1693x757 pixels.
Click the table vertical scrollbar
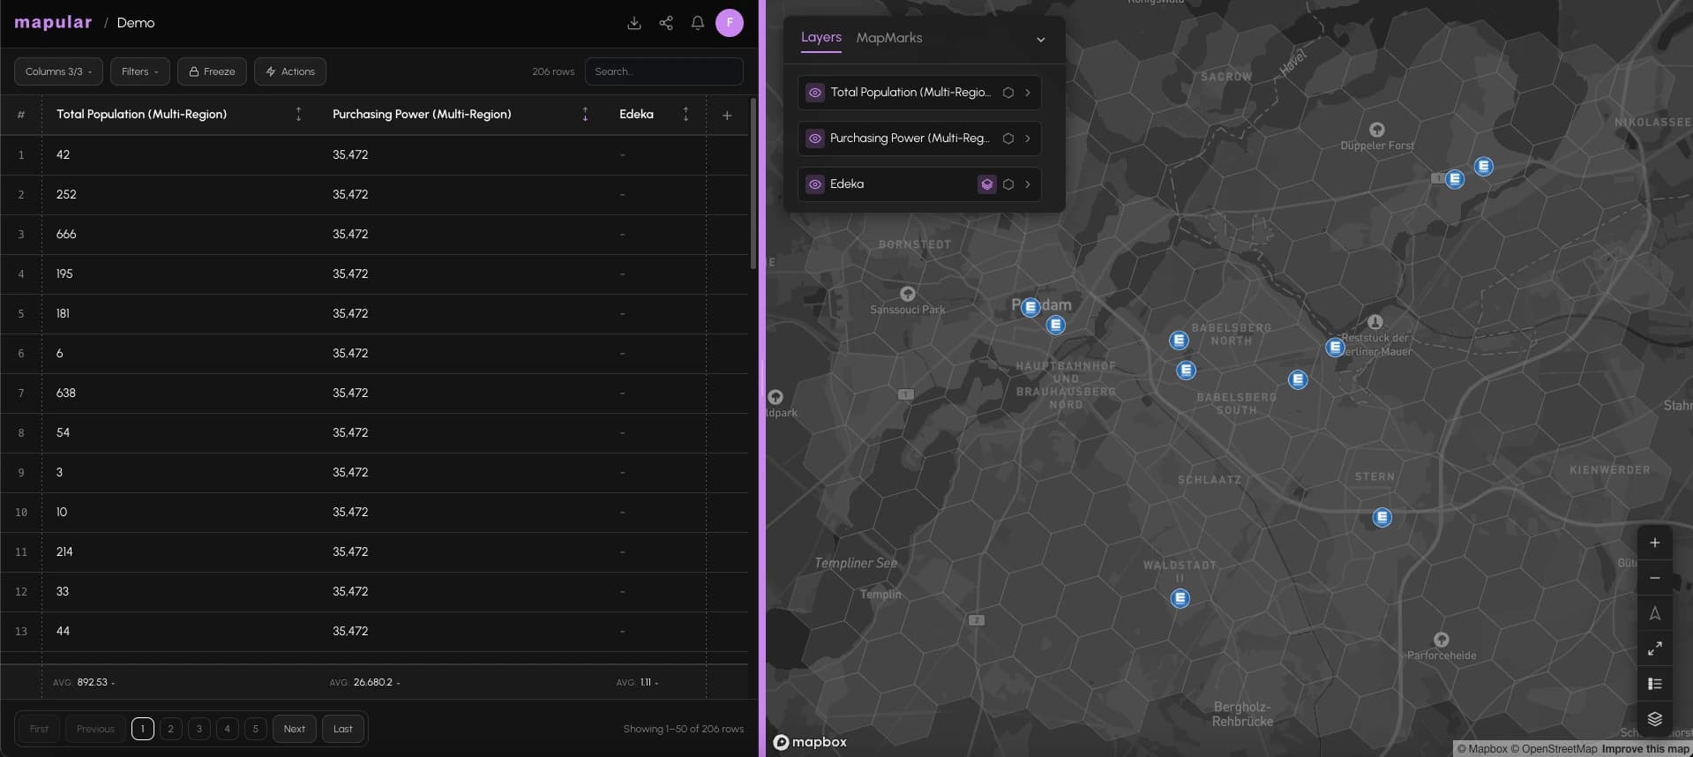point(753,184)
